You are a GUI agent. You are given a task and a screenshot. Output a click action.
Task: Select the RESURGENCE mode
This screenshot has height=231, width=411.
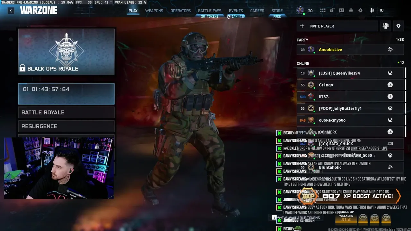(66, 126)
